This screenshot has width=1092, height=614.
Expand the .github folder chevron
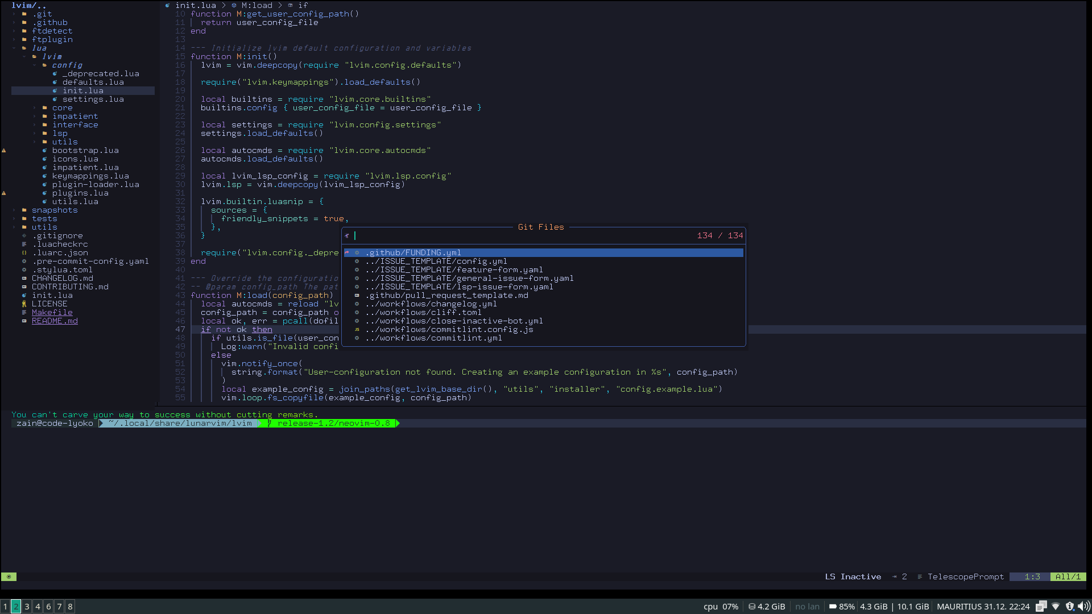coord(14,23)
